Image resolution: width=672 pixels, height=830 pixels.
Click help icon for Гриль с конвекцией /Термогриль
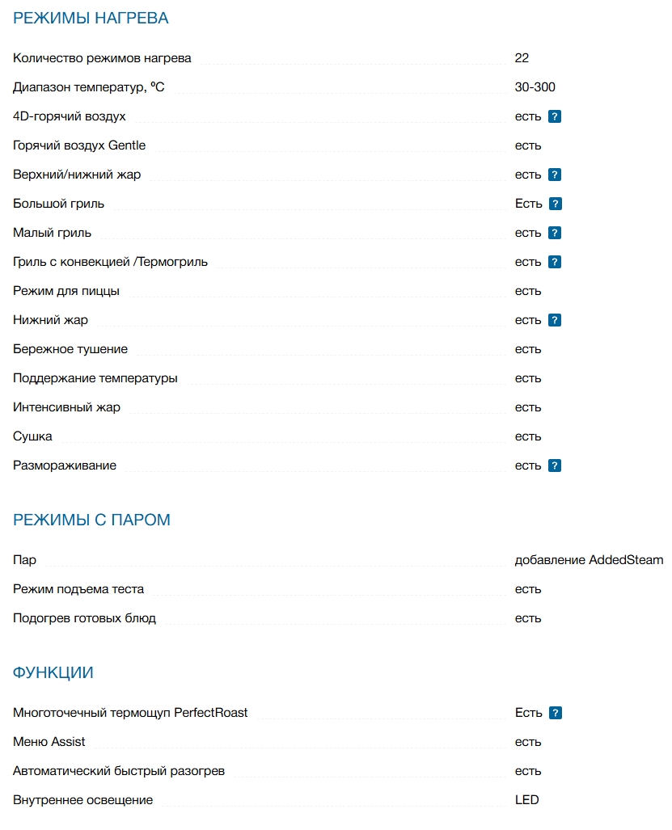point(555,262)
